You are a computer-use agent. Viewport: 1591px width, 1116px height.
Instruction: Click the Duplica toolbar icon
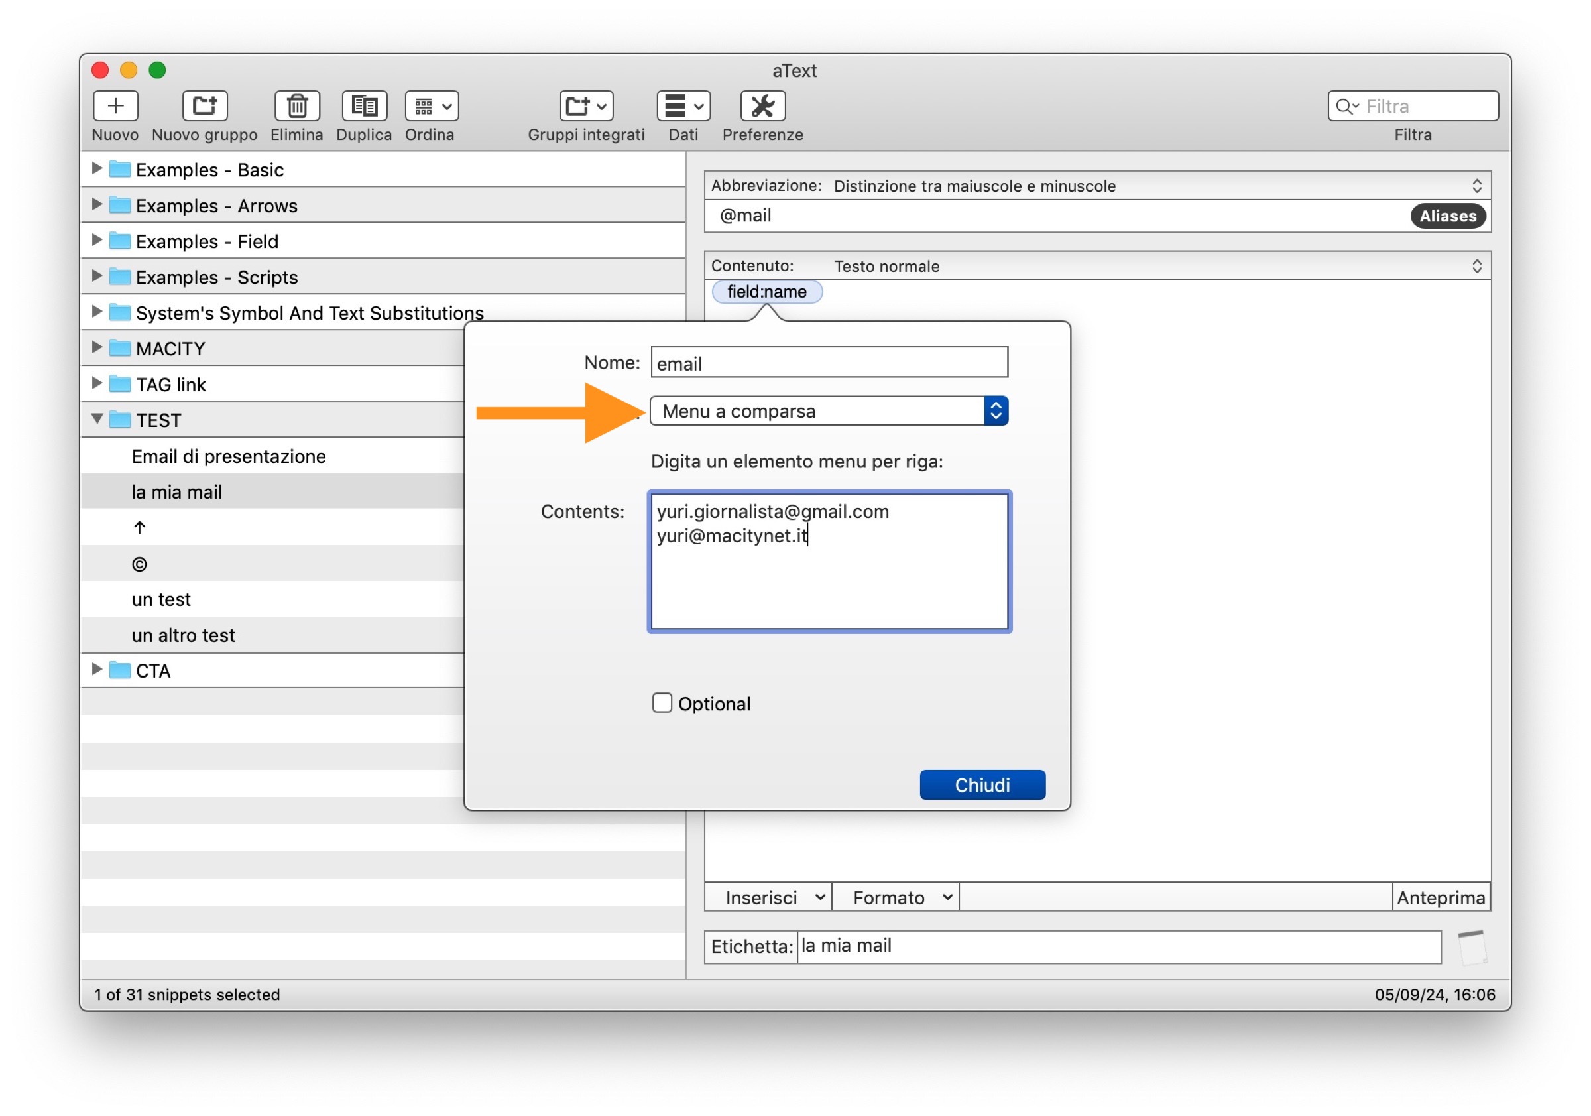click(364, 106)
